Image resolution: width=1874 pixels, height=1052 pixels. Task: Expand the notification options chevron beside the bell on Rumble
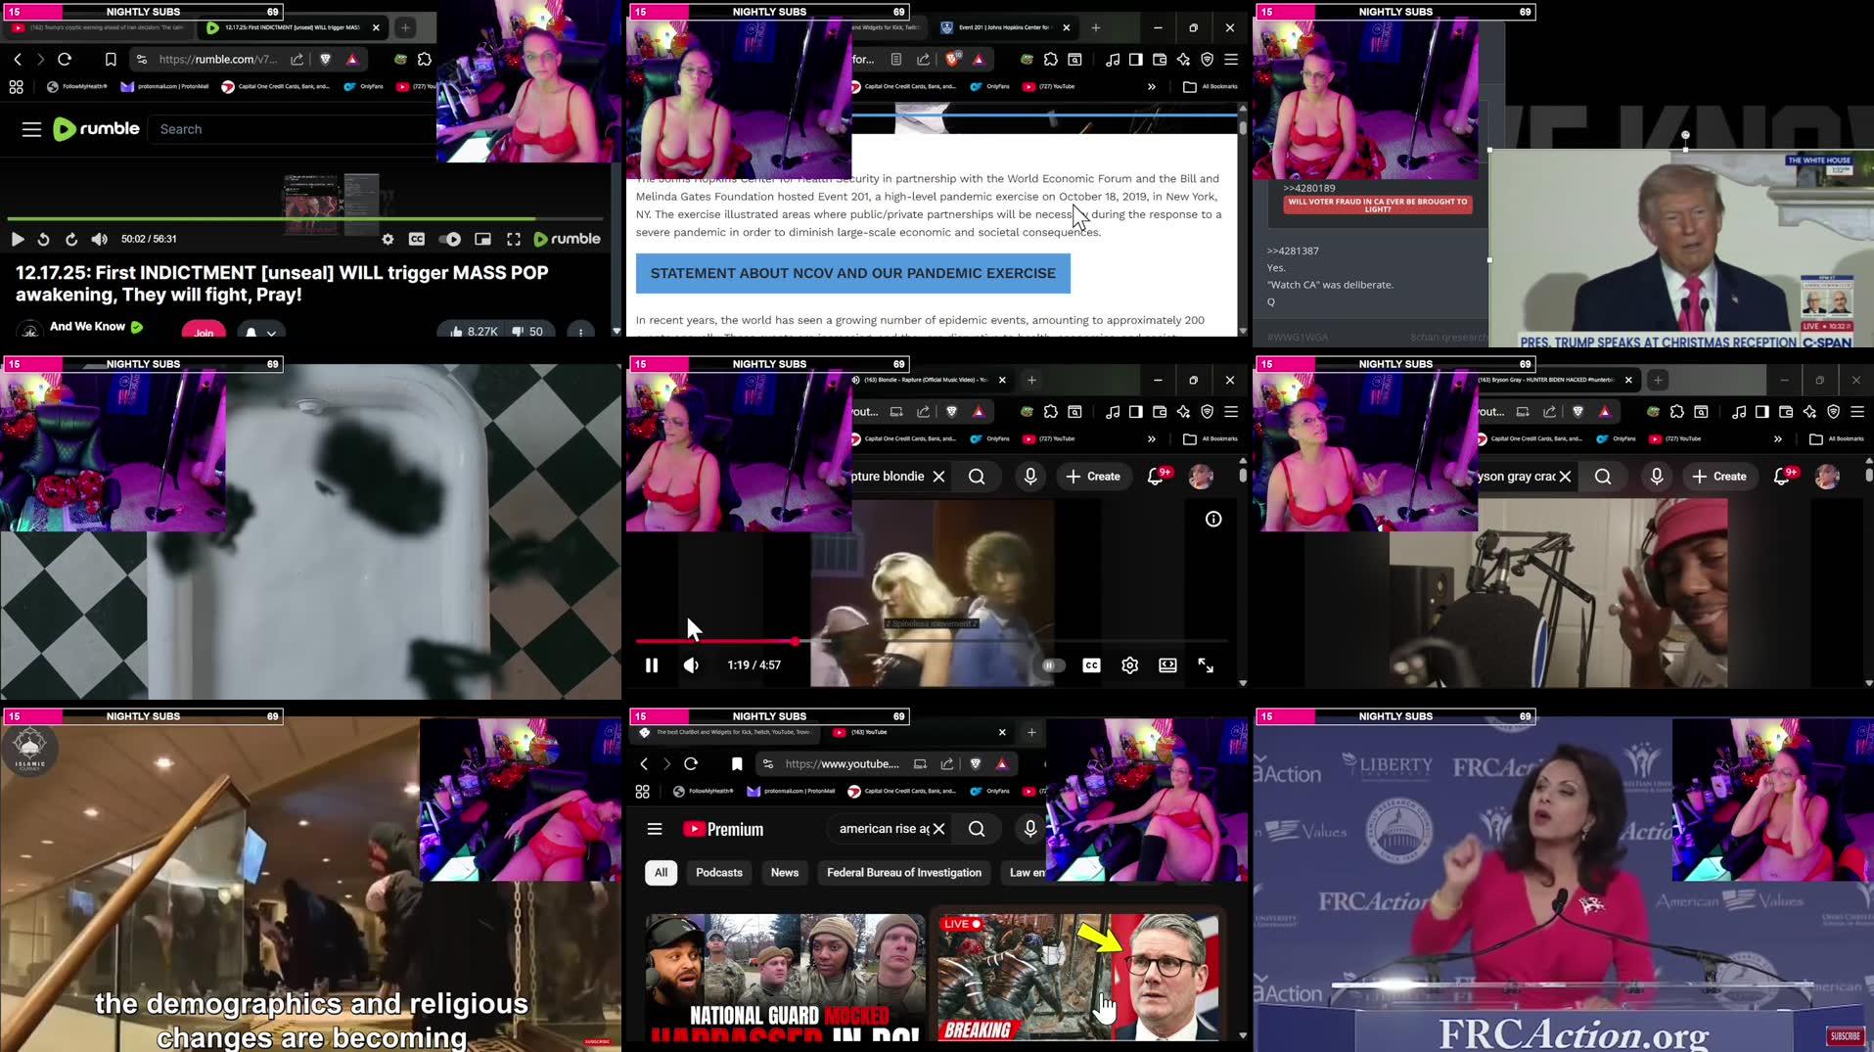[x=270, y=333]
